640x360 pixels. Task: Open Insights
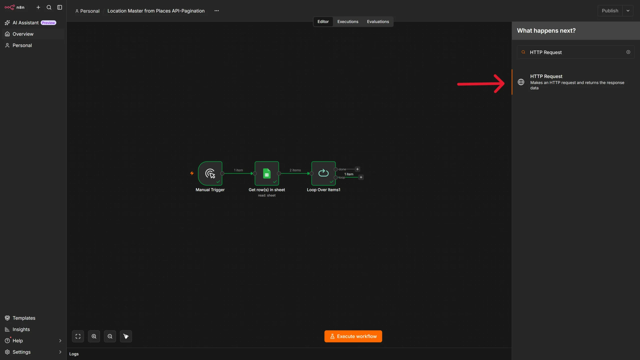pyautogui.click(x=33, y=329)
